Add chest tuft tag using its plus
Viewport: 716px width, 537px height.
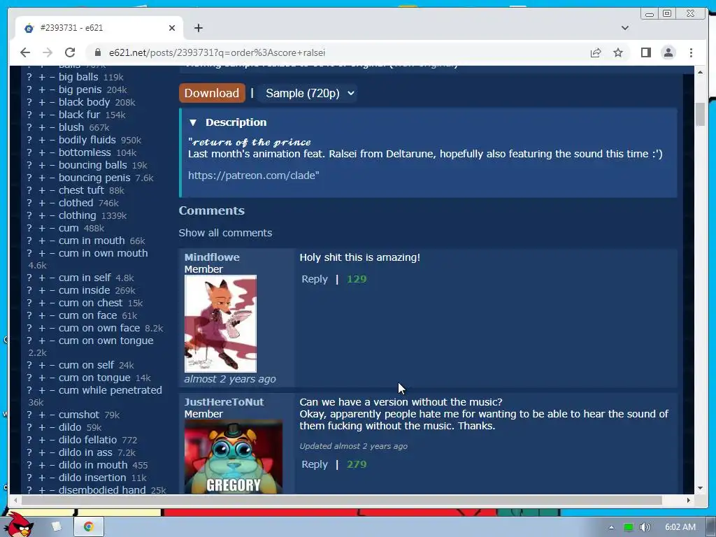click(42, 190)
